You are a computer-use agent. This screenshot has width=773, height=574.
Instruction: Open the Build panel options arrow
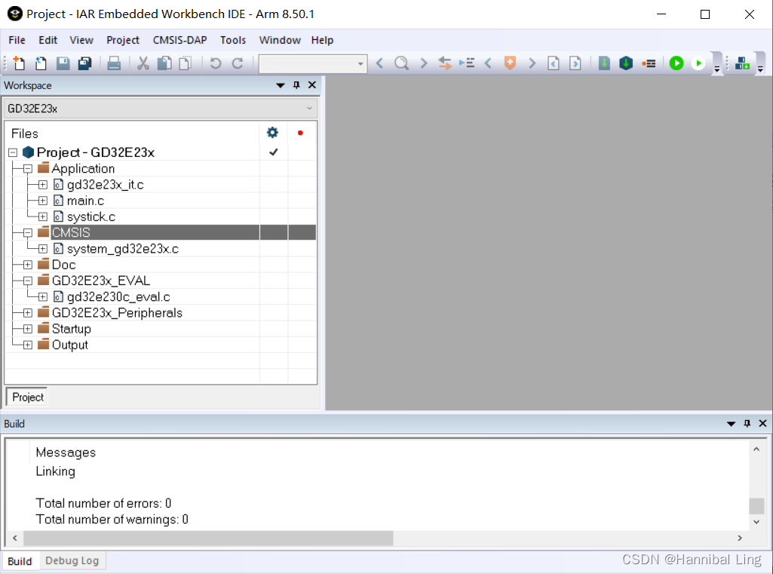[731, 424]
